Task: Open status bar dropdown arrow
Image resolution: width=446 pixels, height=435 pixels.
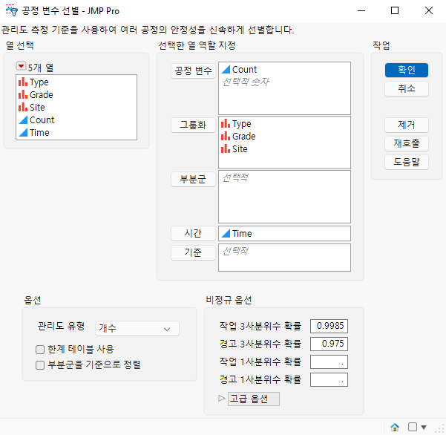Action: point(424,427)
